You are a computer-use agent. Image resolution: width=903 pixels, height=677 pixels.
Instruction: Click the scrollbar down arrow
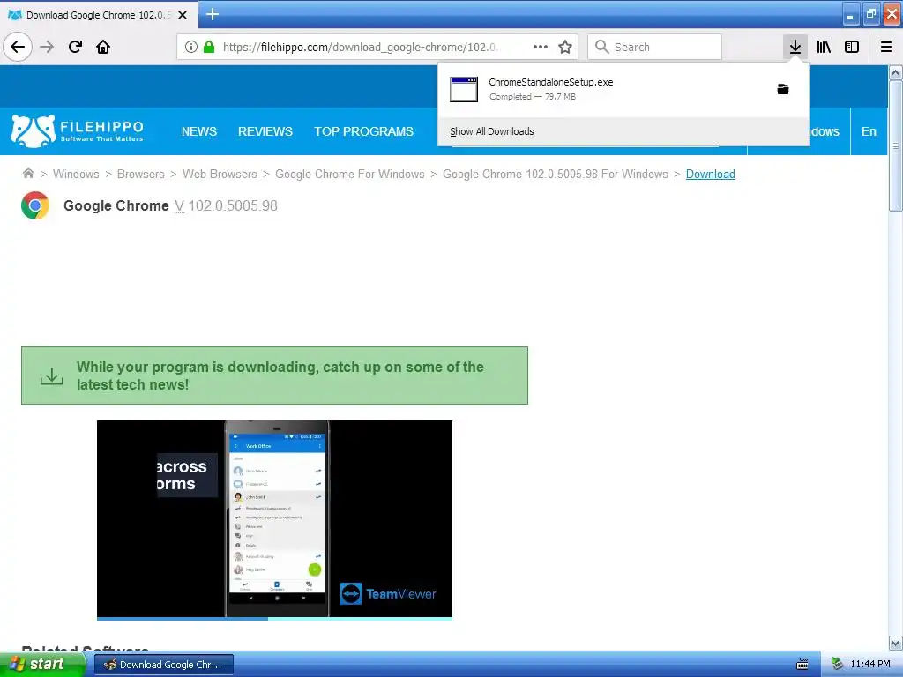(895, 643)
